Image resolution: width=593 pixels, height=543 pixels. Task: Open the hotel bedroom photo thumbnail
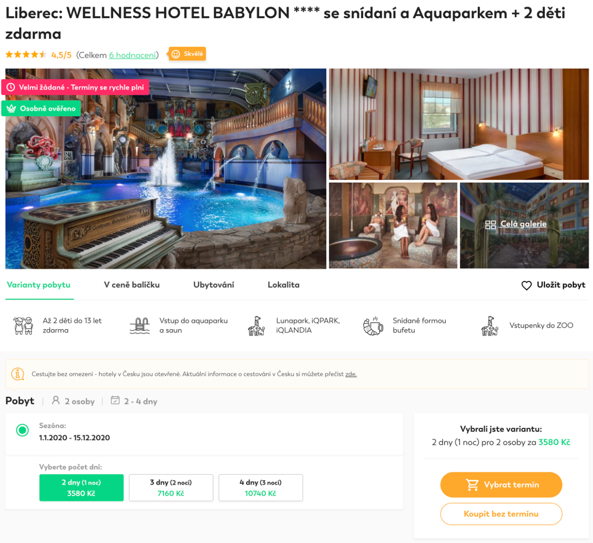pyautogui.click(x=459, y=124)
